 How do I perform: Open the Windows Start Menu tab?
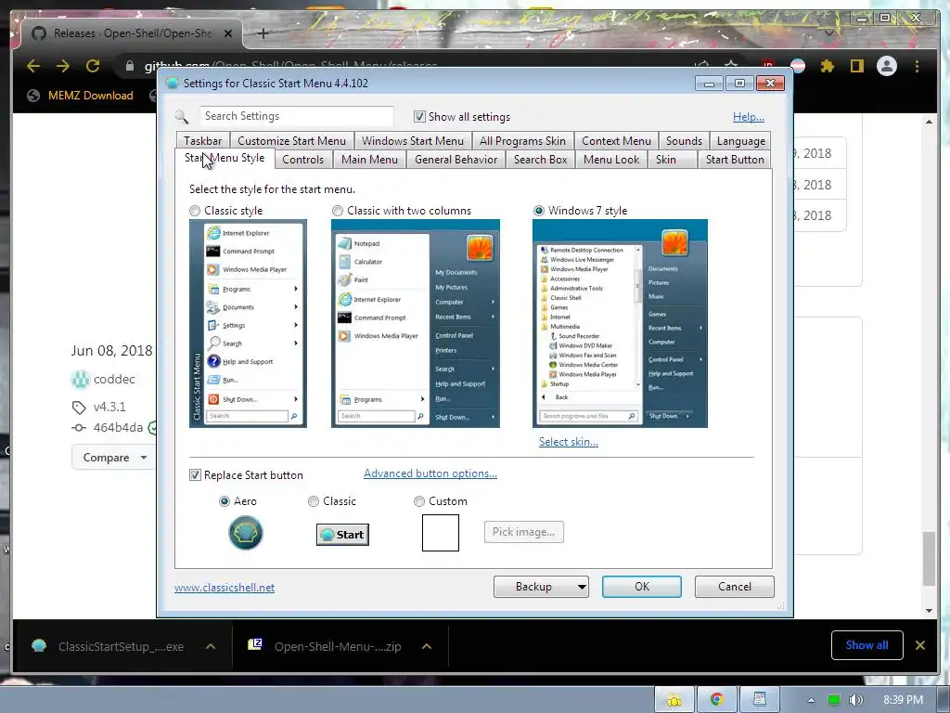pos(413,141)
